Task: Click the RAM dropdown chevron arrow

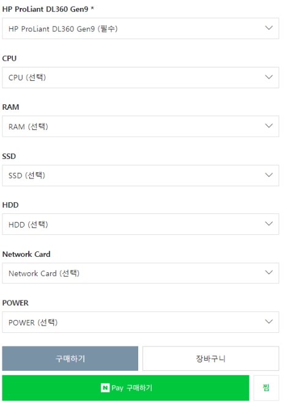Action: [x=268, y=126]
